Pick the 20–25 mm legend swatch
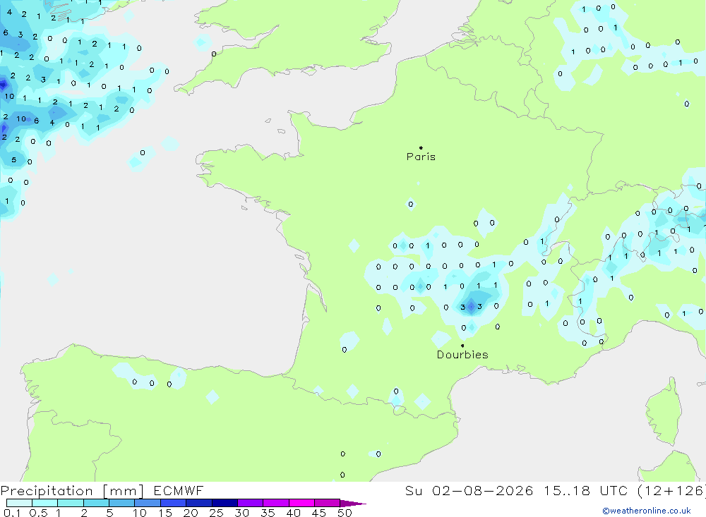706x517 pixels. [x=199, y=503]
